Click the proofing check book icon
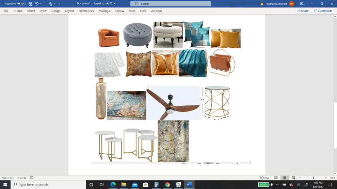The width and height of the screenshot is (337, 189). coord(32,178)
